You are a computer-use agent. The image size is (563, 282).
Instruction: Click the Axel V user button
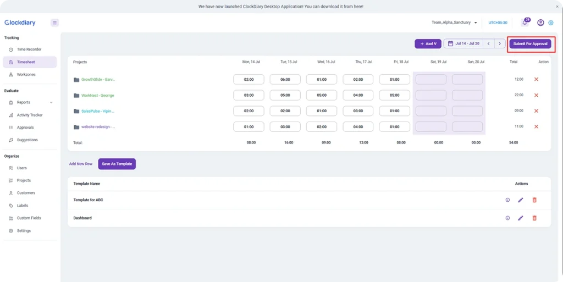click(x=428, y=44)
